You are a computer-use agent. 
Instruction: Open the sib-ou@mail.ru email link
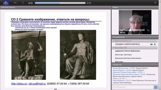37,84
